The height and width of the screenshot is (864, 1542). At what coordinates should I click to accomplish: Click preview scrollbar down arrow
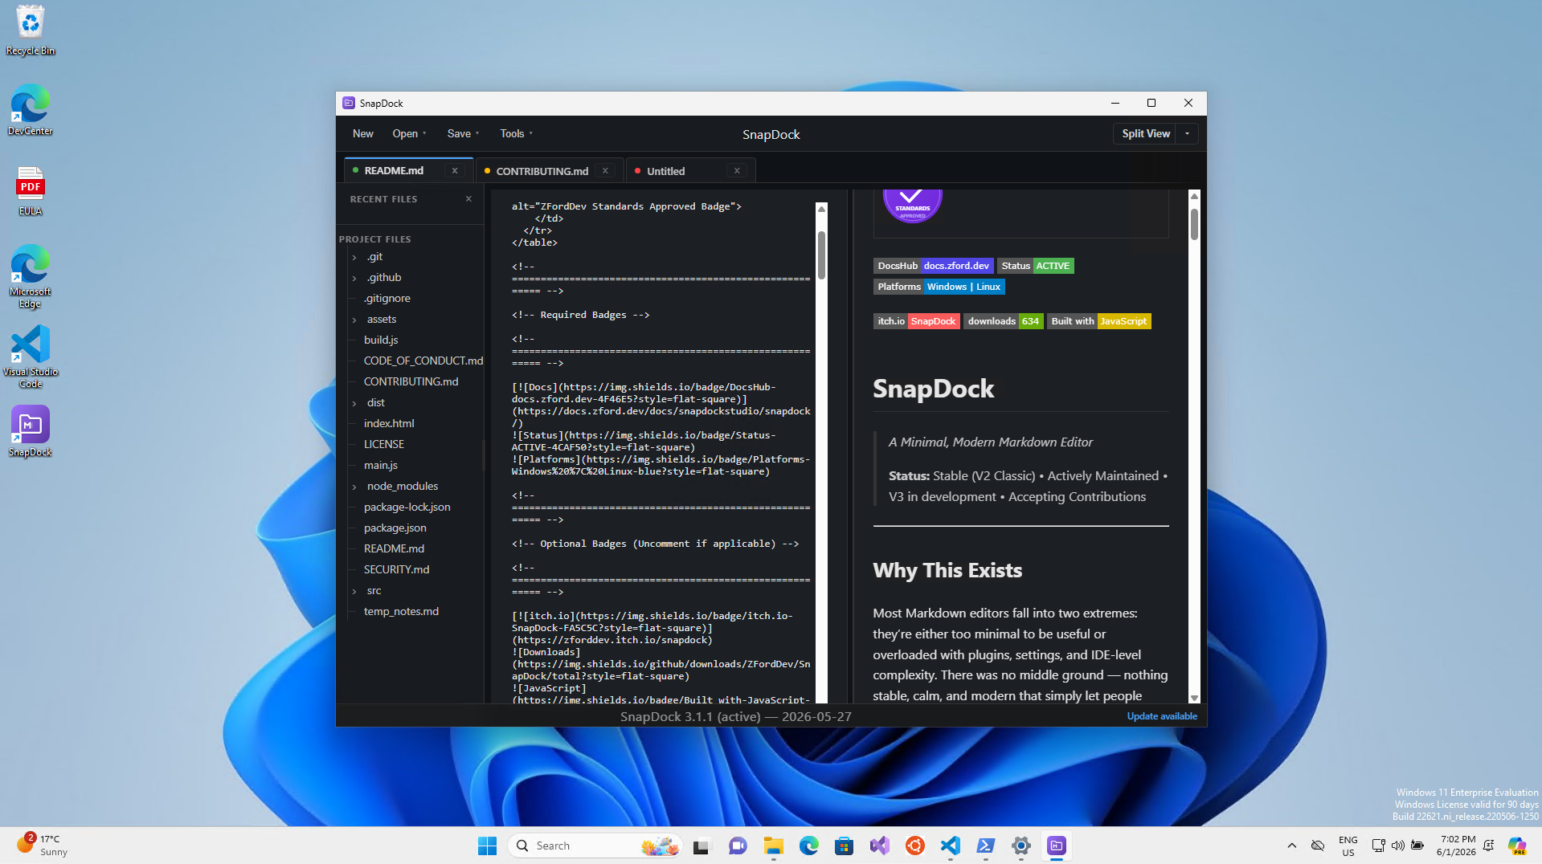click(x=1194, y=698)
